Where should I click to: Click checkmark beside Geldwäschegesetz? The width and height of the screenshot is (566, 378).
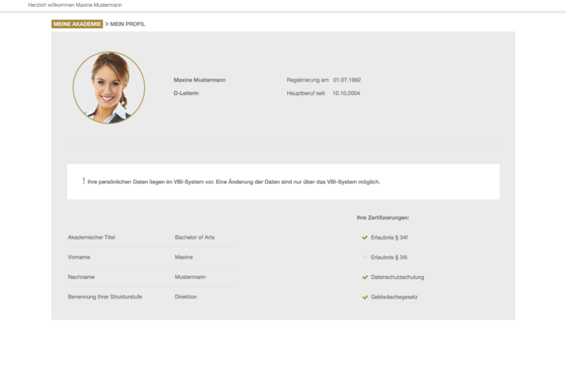[x=365, y=297]
